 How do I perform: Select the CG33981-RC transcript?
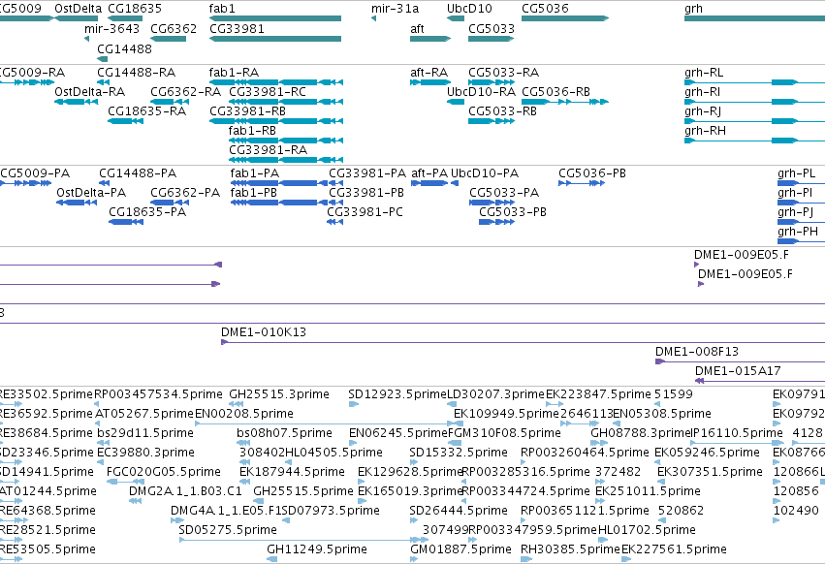tap(286, 102)
